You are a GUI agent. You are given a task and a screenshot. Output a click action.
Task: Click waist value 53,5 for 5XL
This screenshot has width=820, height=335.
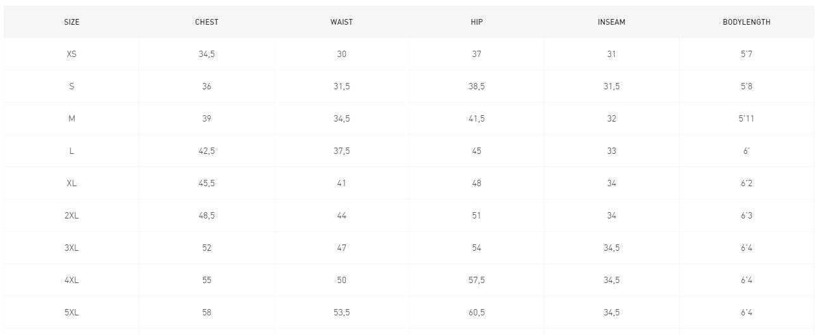tap(341, 313)
